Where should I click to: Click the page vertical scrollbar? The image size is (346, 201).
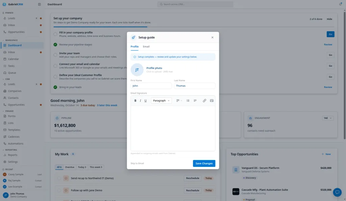tap(344, 75)
